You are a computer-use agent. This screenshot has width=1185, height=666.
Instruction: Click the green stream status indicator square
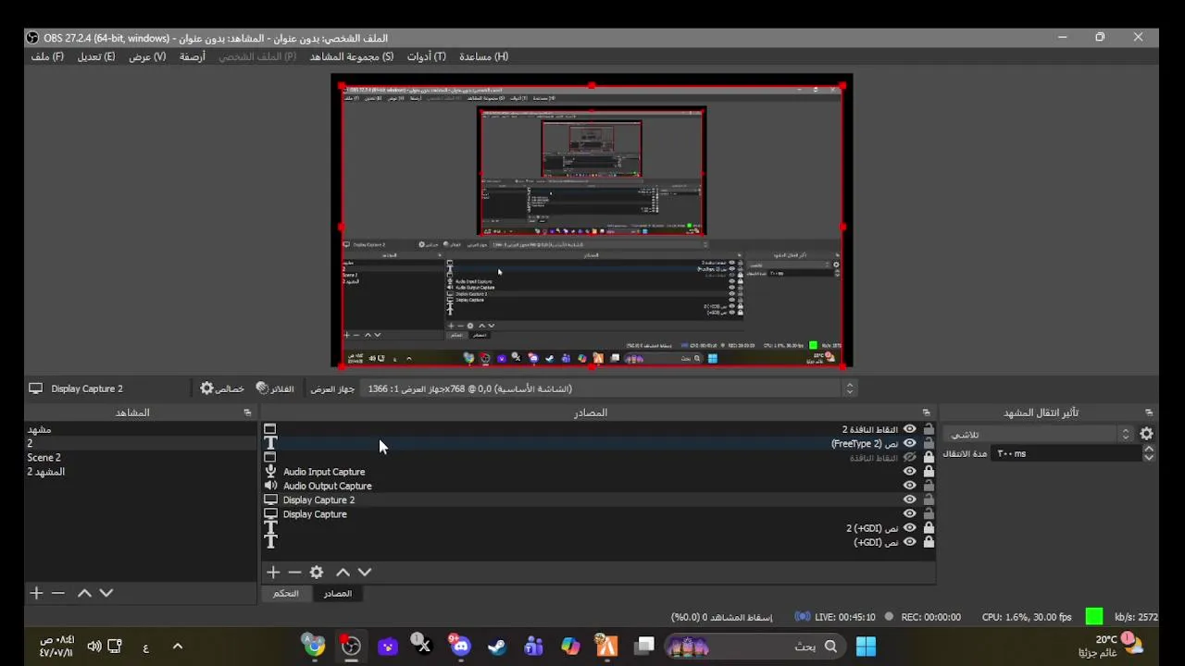(x=1094, y=616)
